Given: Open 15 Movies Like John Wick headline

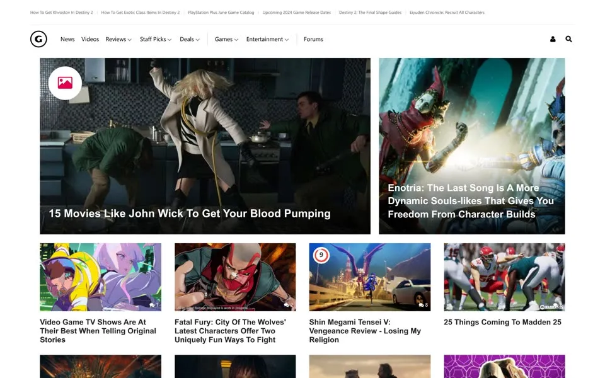Looking at the screenshot, I should click(x=190, y=214).
